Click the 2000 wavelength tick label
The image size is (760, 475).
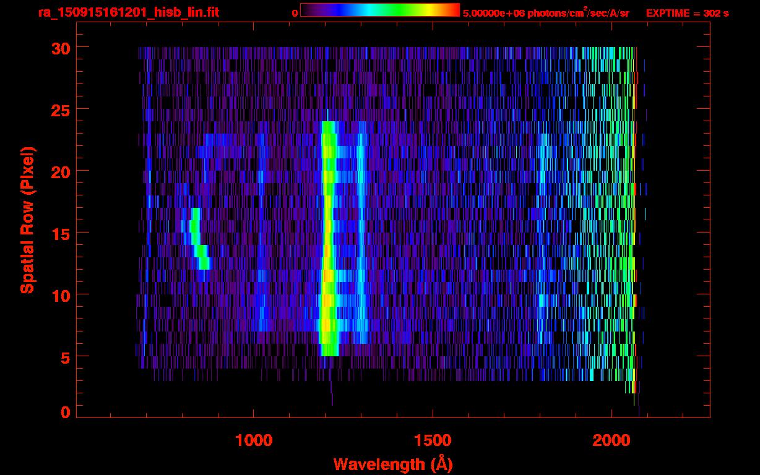point(610,440)
